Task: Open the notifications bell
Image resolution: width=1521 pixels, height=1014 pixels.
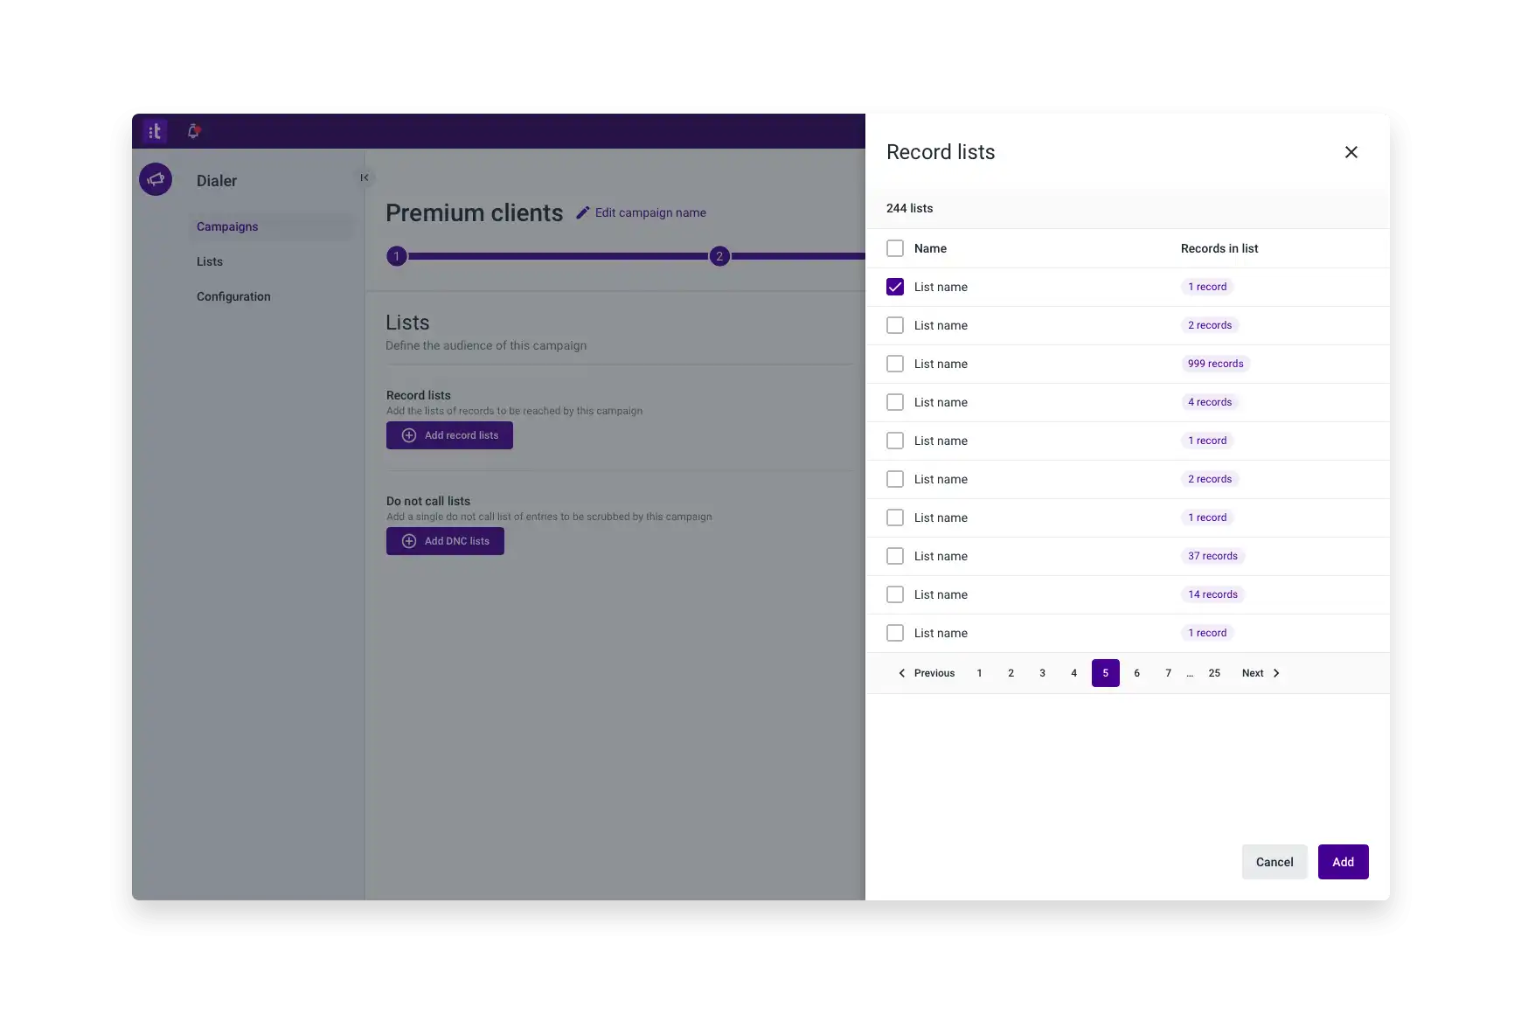Action: coord(193,131)
